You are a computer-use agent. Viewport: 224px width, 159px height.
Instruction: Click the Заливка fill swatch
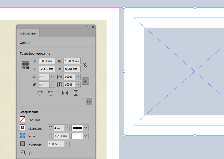click(23, 119)
